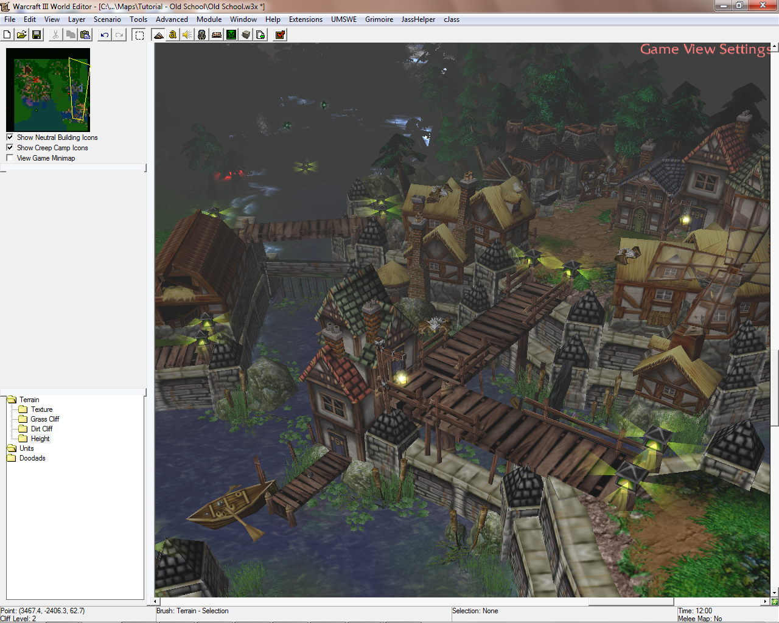Click 'Brush: Terrain - Selection' status text
Viewport: 779px width, 623px height.
(192, 611)
